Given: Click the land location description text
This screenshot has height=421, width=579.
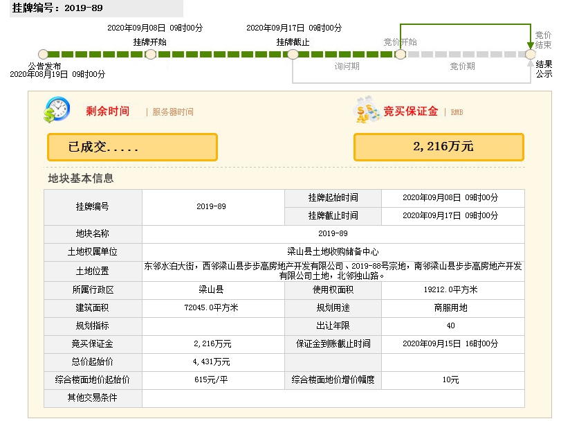Looking at the screenshot, I should point(333,271).
